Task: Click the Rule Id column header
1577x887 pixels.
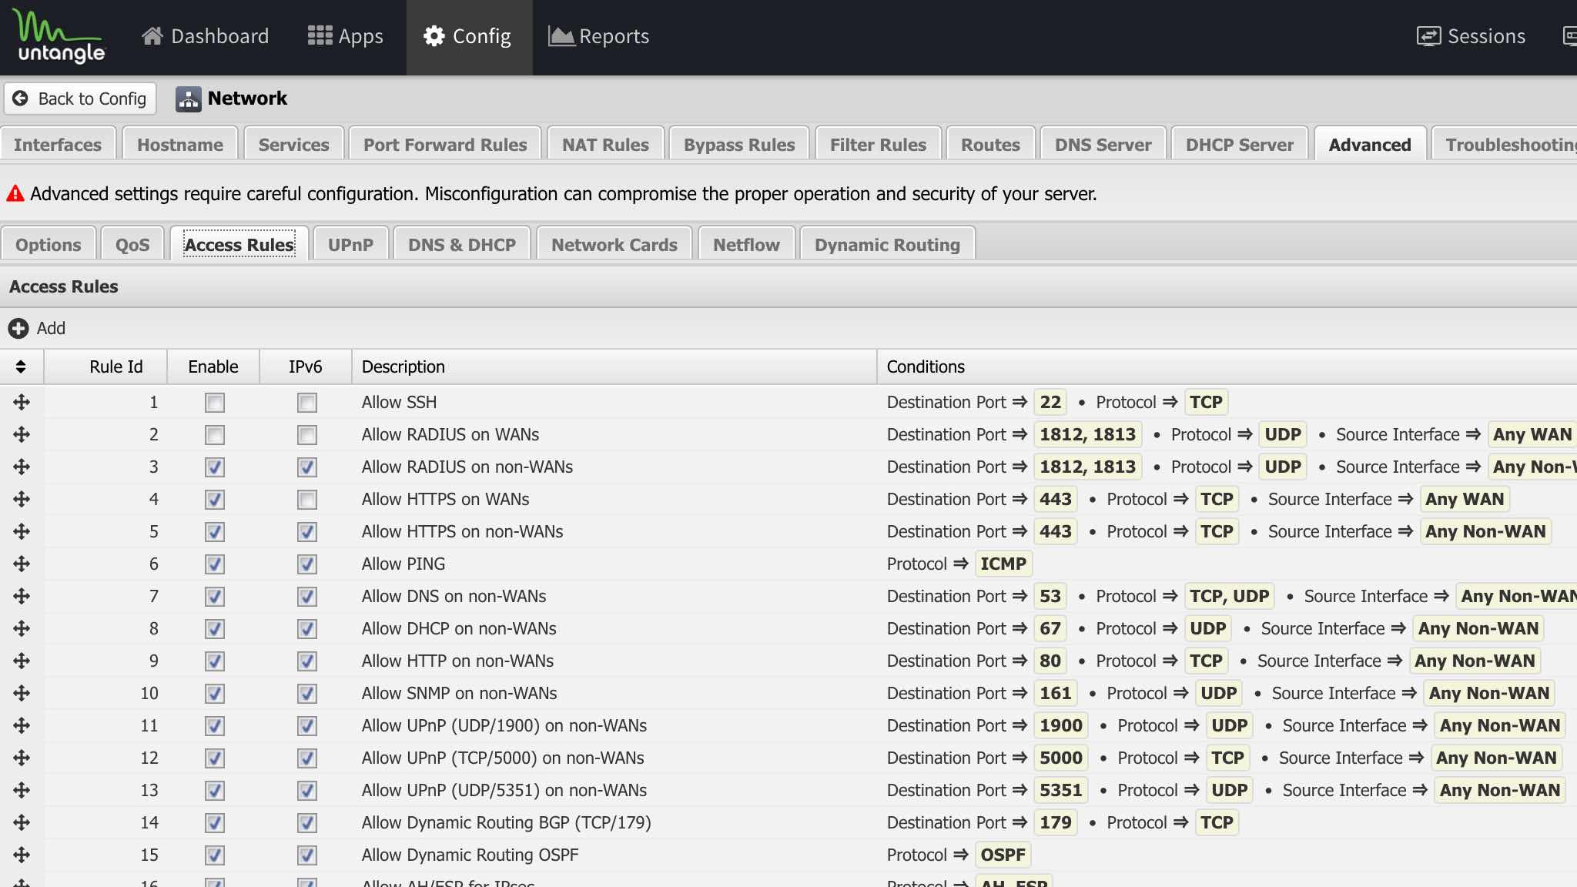Action: coord(116,367)
